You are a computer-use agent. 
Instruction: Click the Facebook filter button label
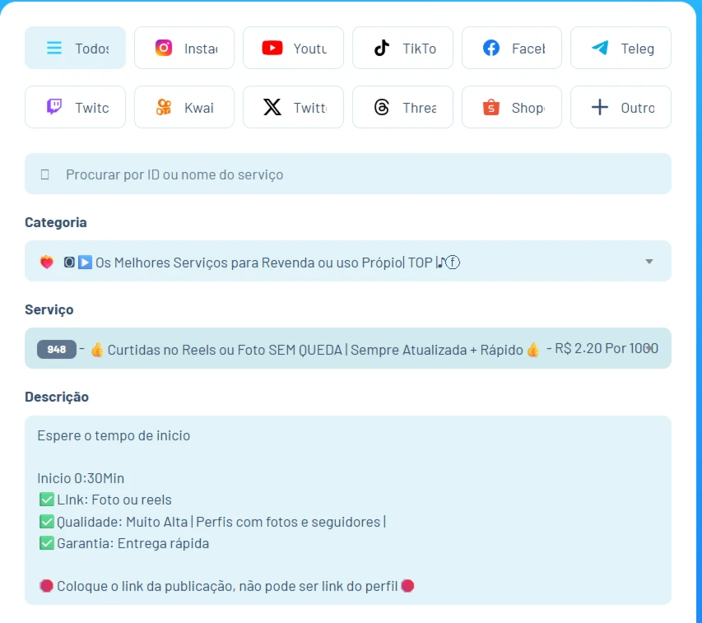[520, 48]
